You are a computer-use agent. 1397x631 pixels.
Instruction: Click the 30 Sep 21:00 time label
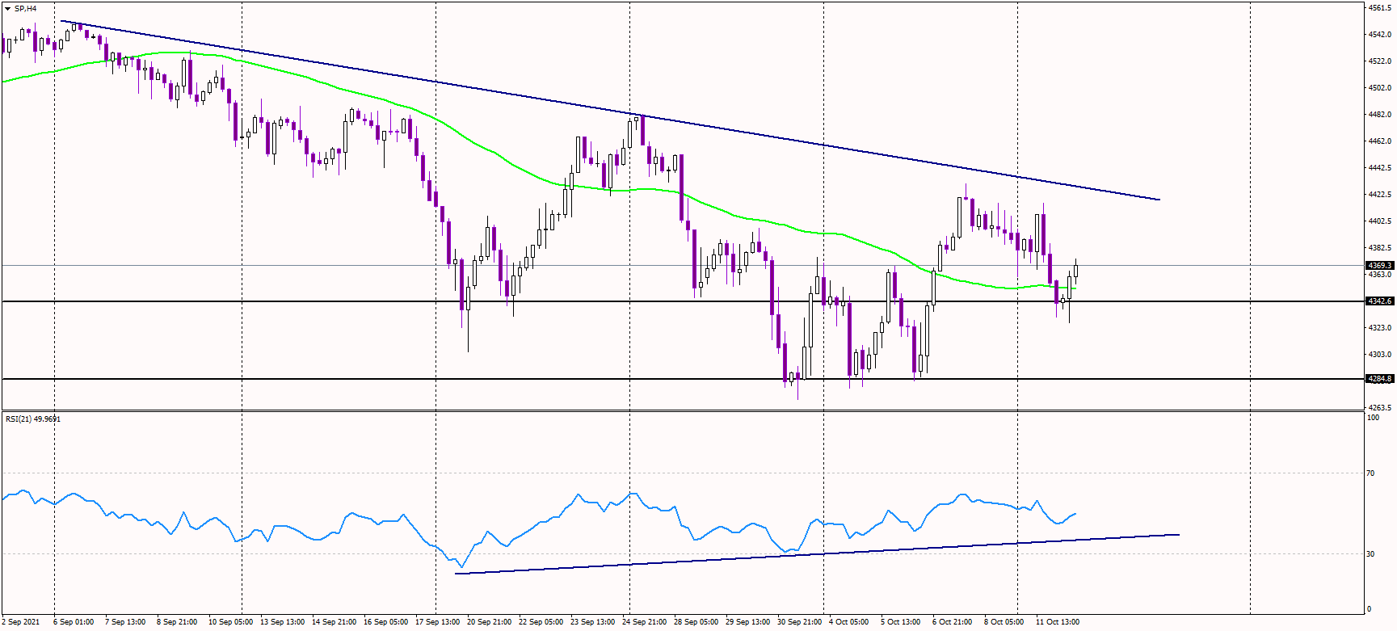click(799, 622)
